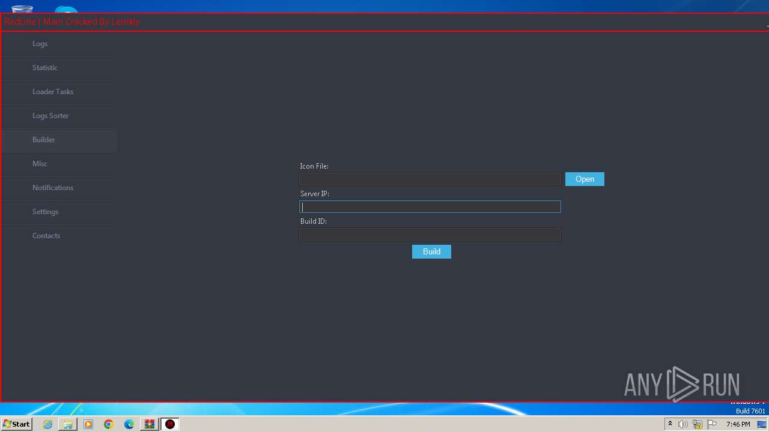Open the Settings section

(58, 212)
